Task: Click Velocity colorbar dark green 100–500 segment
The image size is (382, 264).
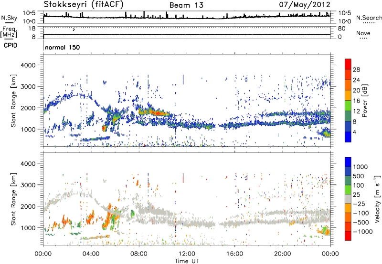Action: pos(348,181)
